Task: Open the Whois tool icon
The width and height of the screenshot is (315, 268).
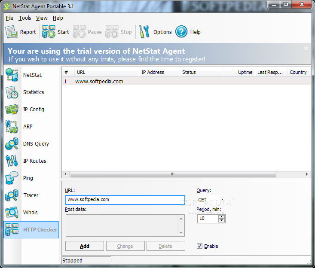Action: click(x=12, y=213)
